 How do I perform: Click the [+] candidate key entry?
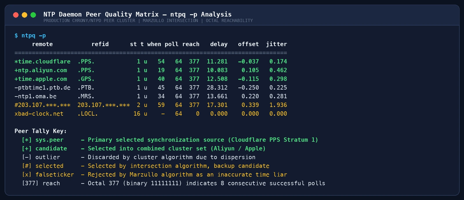[44, 148]
